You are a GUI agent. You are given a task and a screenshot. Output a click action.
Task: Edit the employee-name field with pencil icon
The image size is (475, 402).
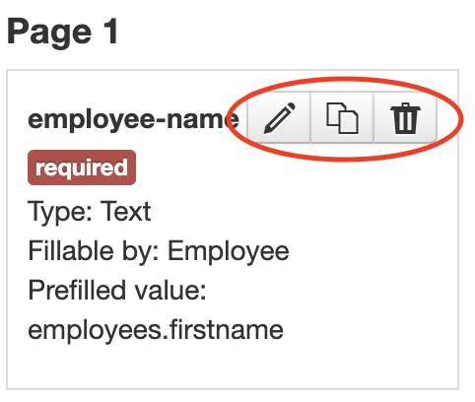279,117
